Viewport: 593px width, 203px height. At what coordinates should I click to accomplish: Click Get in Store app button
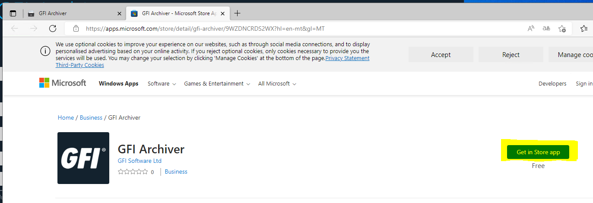[538, 152]
